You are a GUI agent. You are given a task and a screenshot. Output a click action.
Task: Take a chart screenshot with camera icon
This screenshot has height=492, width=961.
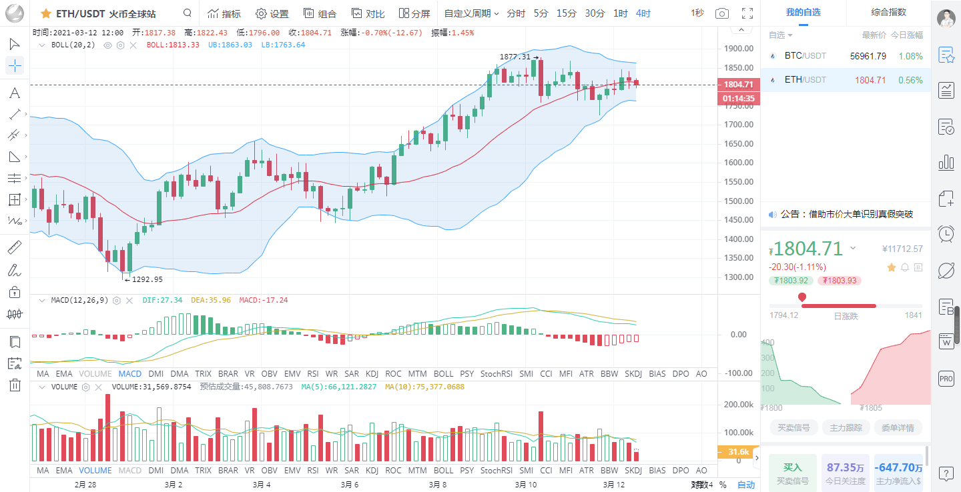coord(721,13)
